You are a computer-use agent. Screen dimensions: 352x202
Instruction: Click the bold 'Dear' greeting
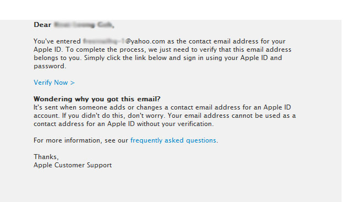pyautogui.click(x=42, y=25)
